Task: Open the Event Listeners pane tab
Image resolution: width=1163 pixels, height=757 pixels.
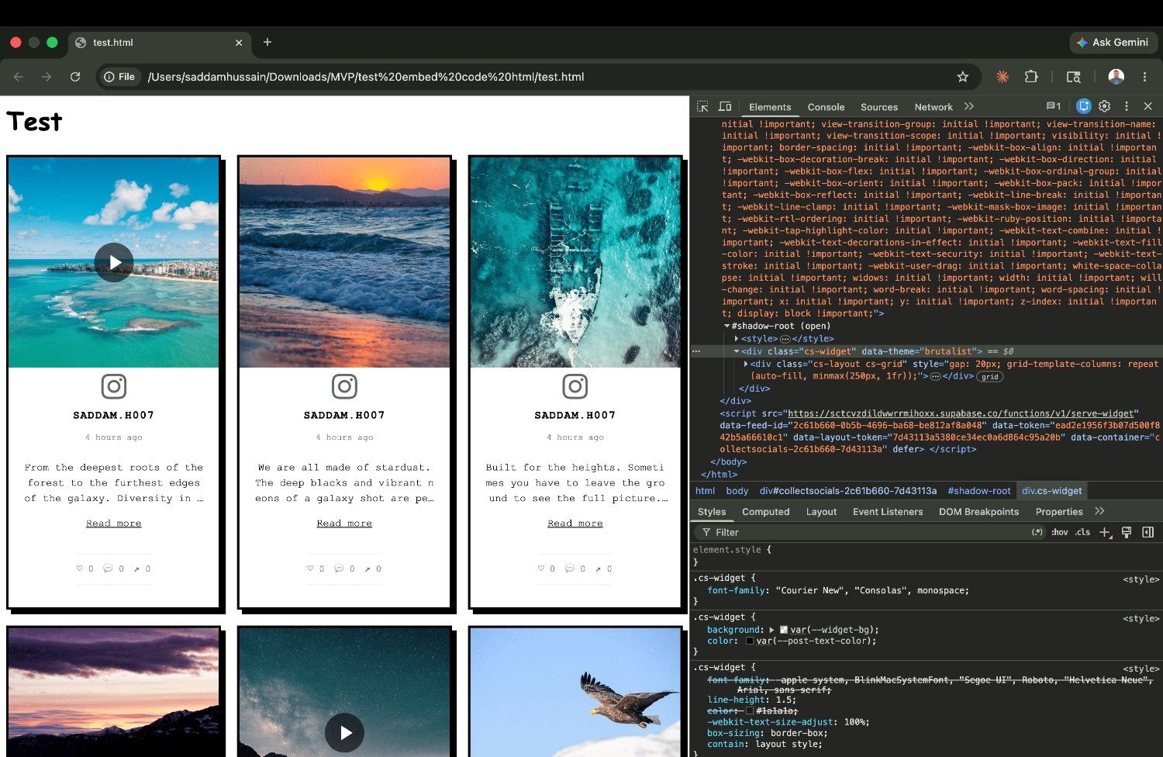Action: 888,512
